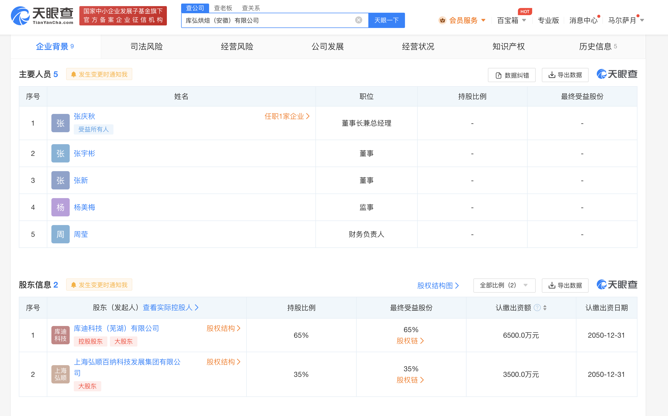Image resolution: width=668 pixels, height=416 pixels.
Task: Click the 上海弘顺 logo icon
Action: pos(61,375)
